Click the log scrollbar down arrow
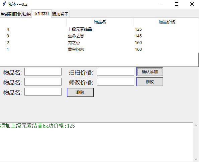The width and height of the screenshot is (199, 162). tap(196, 159)
